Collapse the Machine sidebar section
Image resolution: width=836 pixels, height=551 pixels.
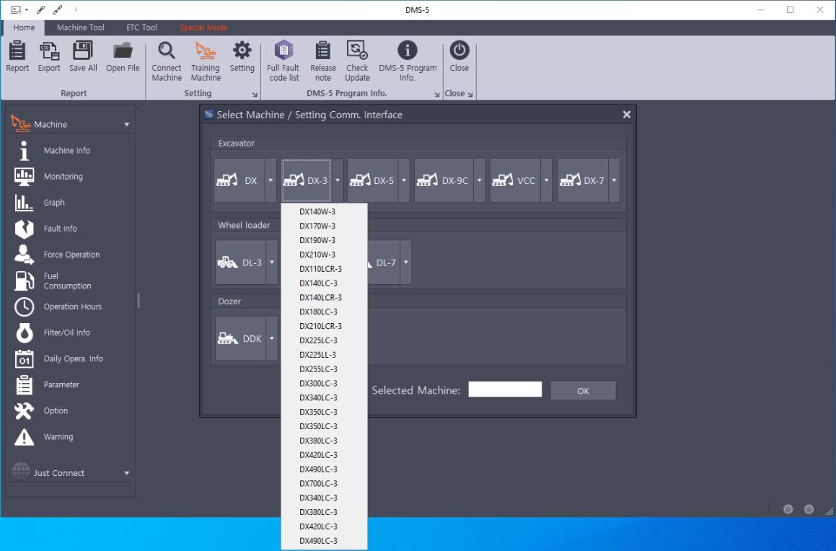point(127,125)
